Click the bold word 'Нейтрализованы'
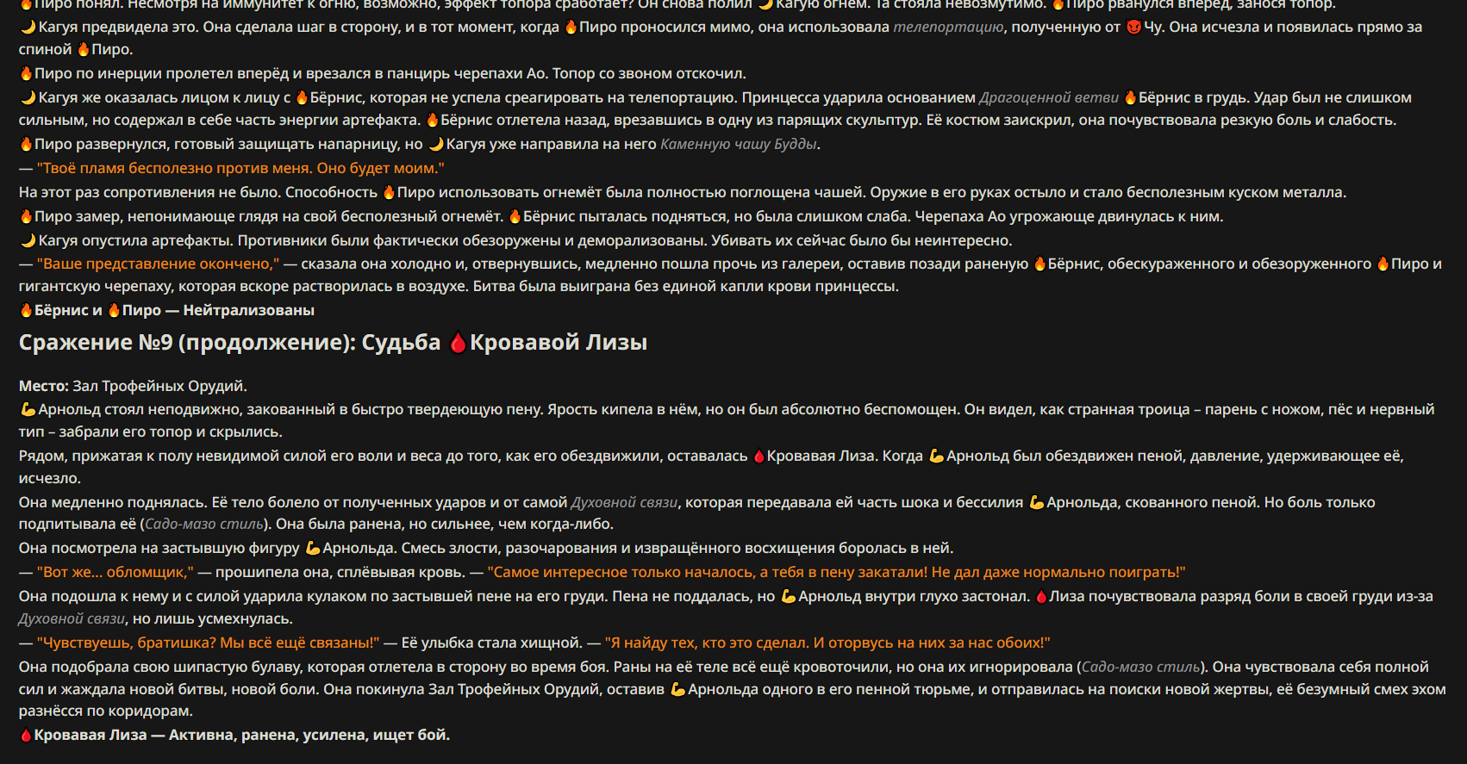1467x764 pixels. (x=249, y=310)
